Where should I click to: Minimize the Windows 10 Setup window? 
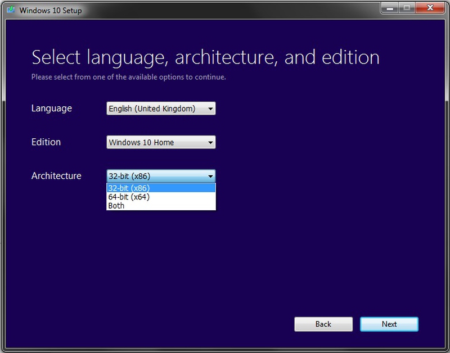[390, 8]
